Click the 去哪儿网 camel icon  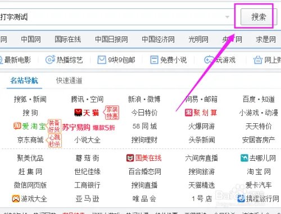(x=244, y=158)
